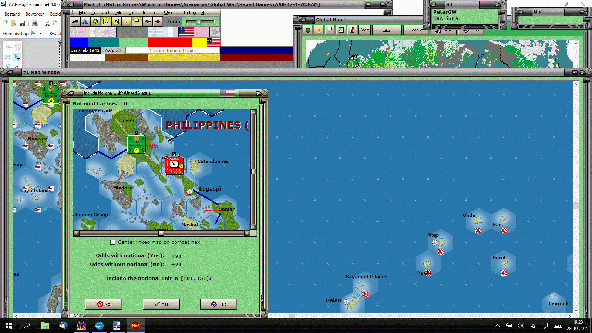Click the green hexagon icon in Mwif toolbar
The image size is (592, 333).
click(95, 21)
